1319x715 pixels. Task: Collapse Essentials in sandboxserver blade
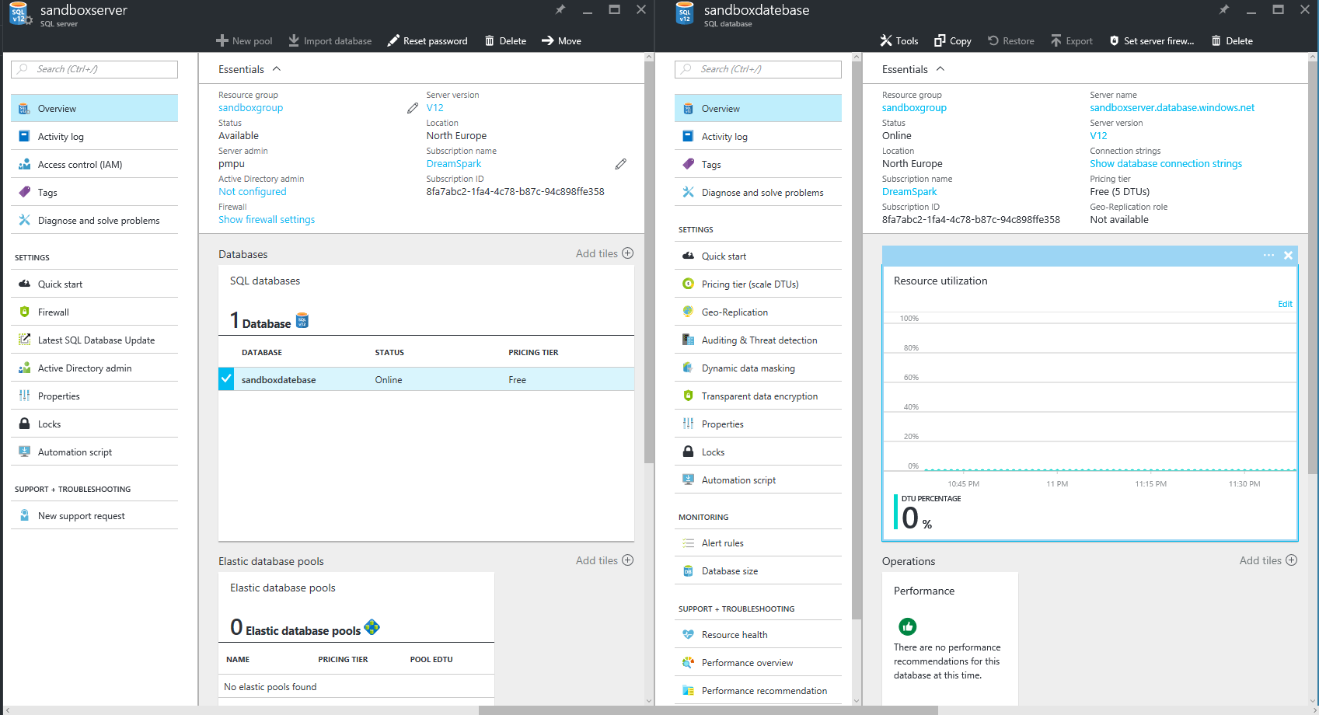click(x=249, y=69)
